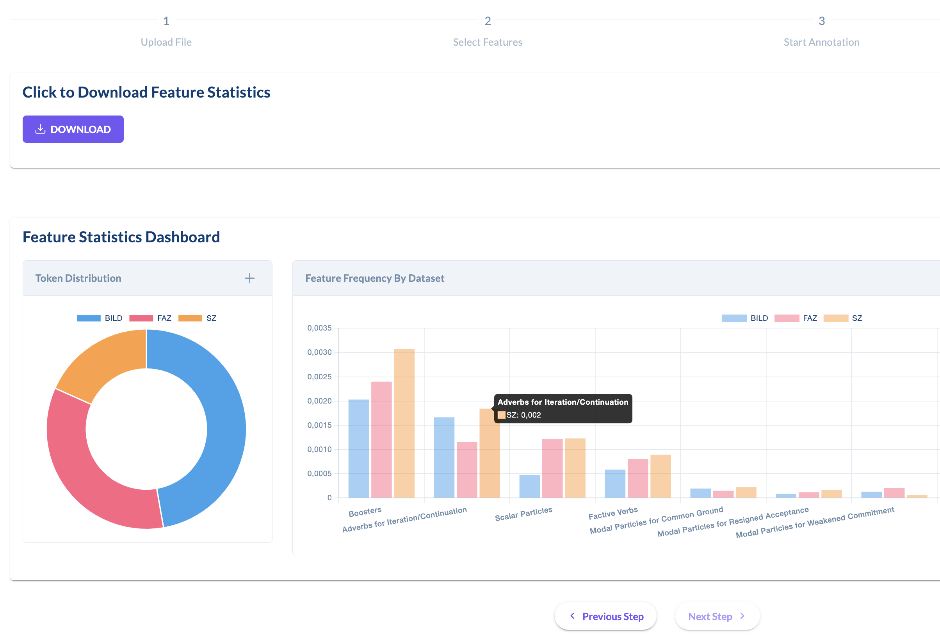Expand Token Distribution with plus icon
The height and width of the screenshot is (640, 940).
click(x=249, y=278)
